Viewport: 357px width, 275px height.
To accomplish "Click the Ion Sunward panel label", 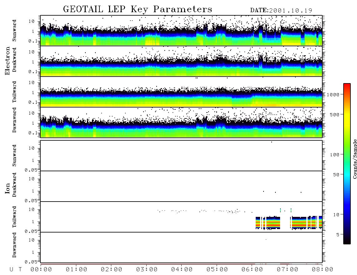I will 14,156.
